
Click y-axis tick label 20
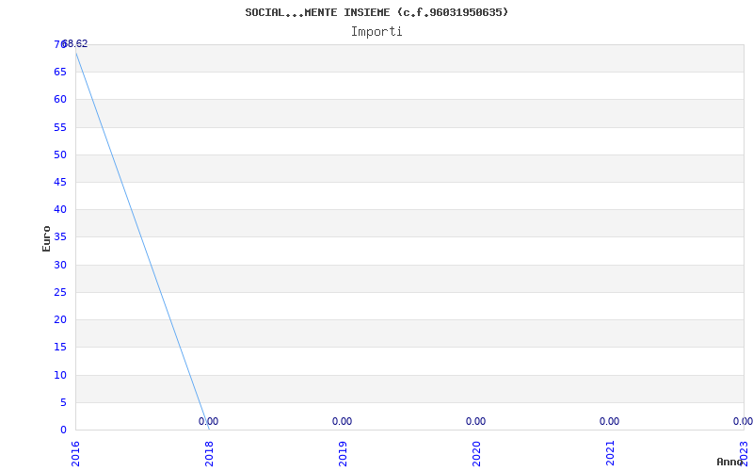point(60,319)
